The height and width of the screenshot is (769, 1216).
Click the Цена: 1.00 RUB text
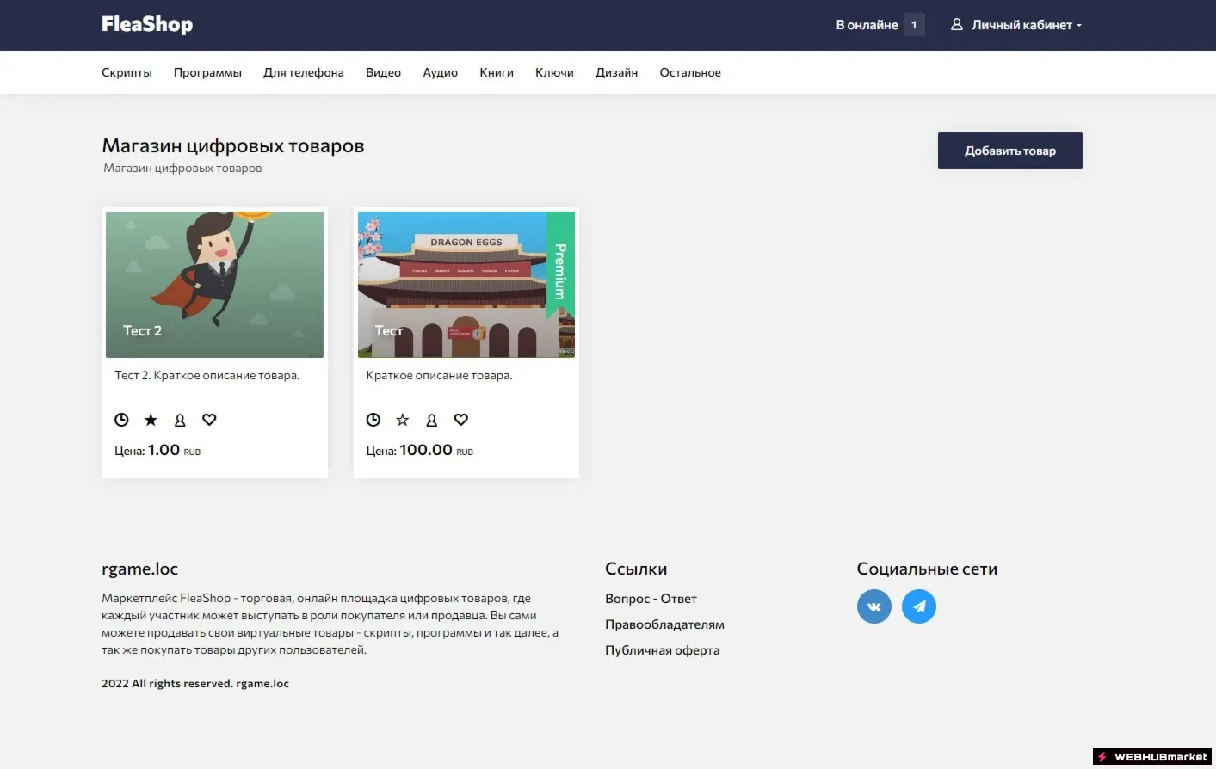click(x=157, y=450)
